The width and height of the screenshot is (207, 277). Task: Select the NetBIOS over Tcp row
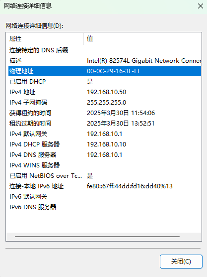105,175
